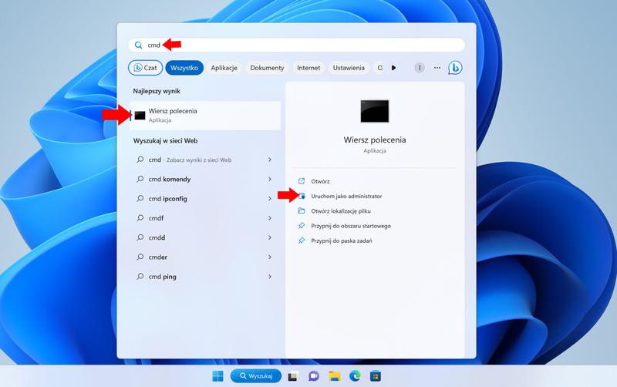Open the Chat app in the taskbar
The height and width of the screenshot is (387, 617).
[x=314, y=376]
